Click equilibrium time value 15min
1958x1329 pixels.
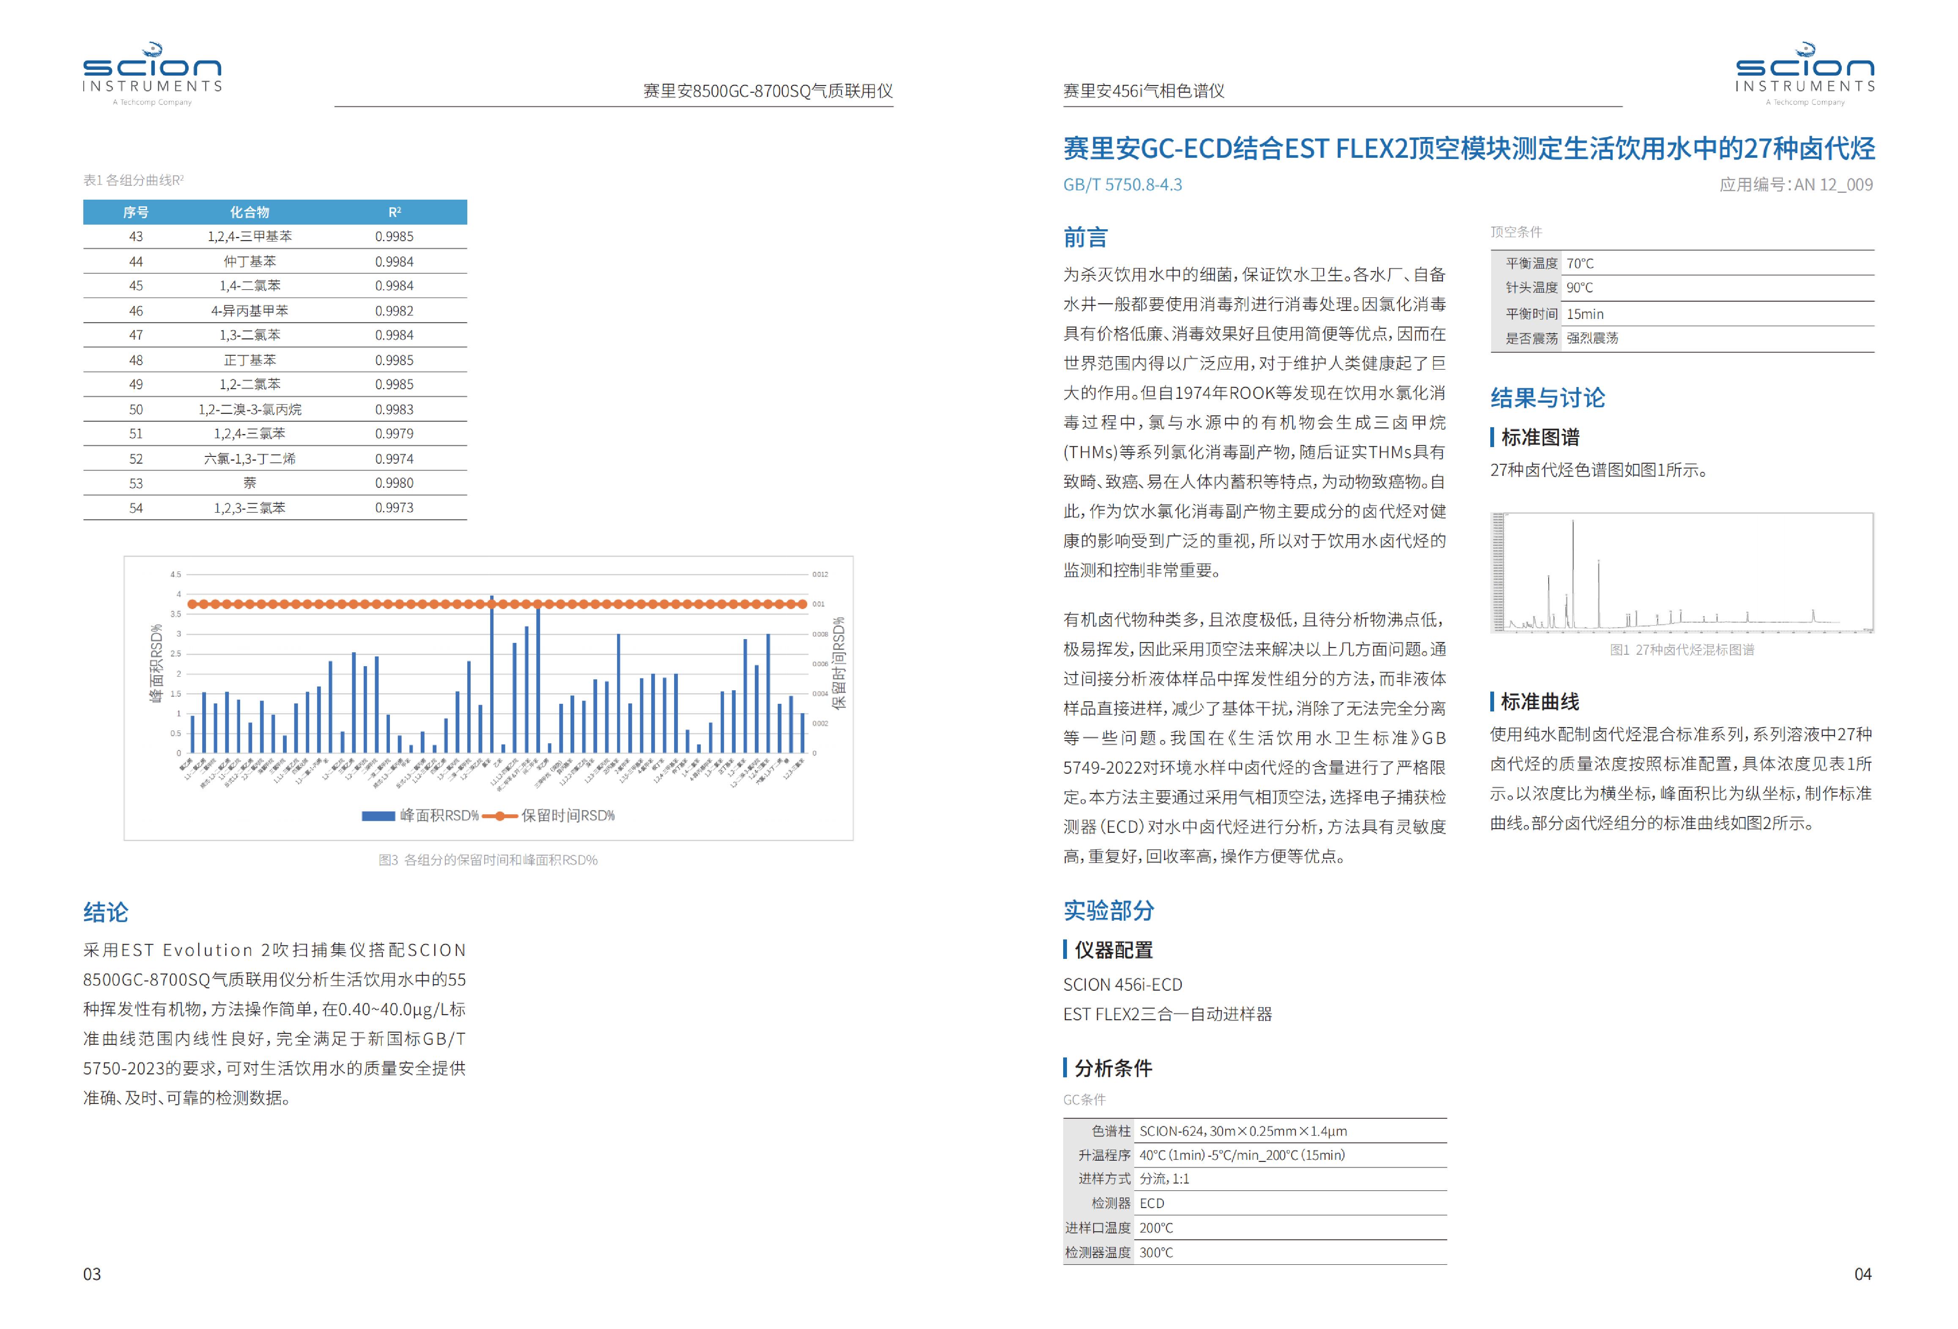tap(1585, 314)
